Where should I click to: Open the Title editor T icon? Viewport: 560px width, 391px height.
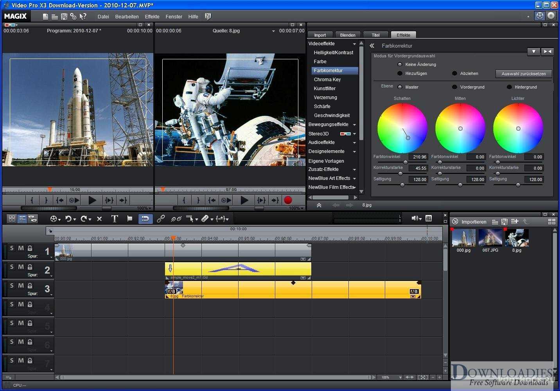pos(115,219)
